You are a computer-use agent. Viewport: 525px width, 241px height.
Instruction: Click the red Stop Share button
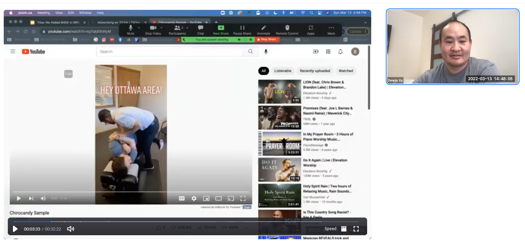point(267,39)
